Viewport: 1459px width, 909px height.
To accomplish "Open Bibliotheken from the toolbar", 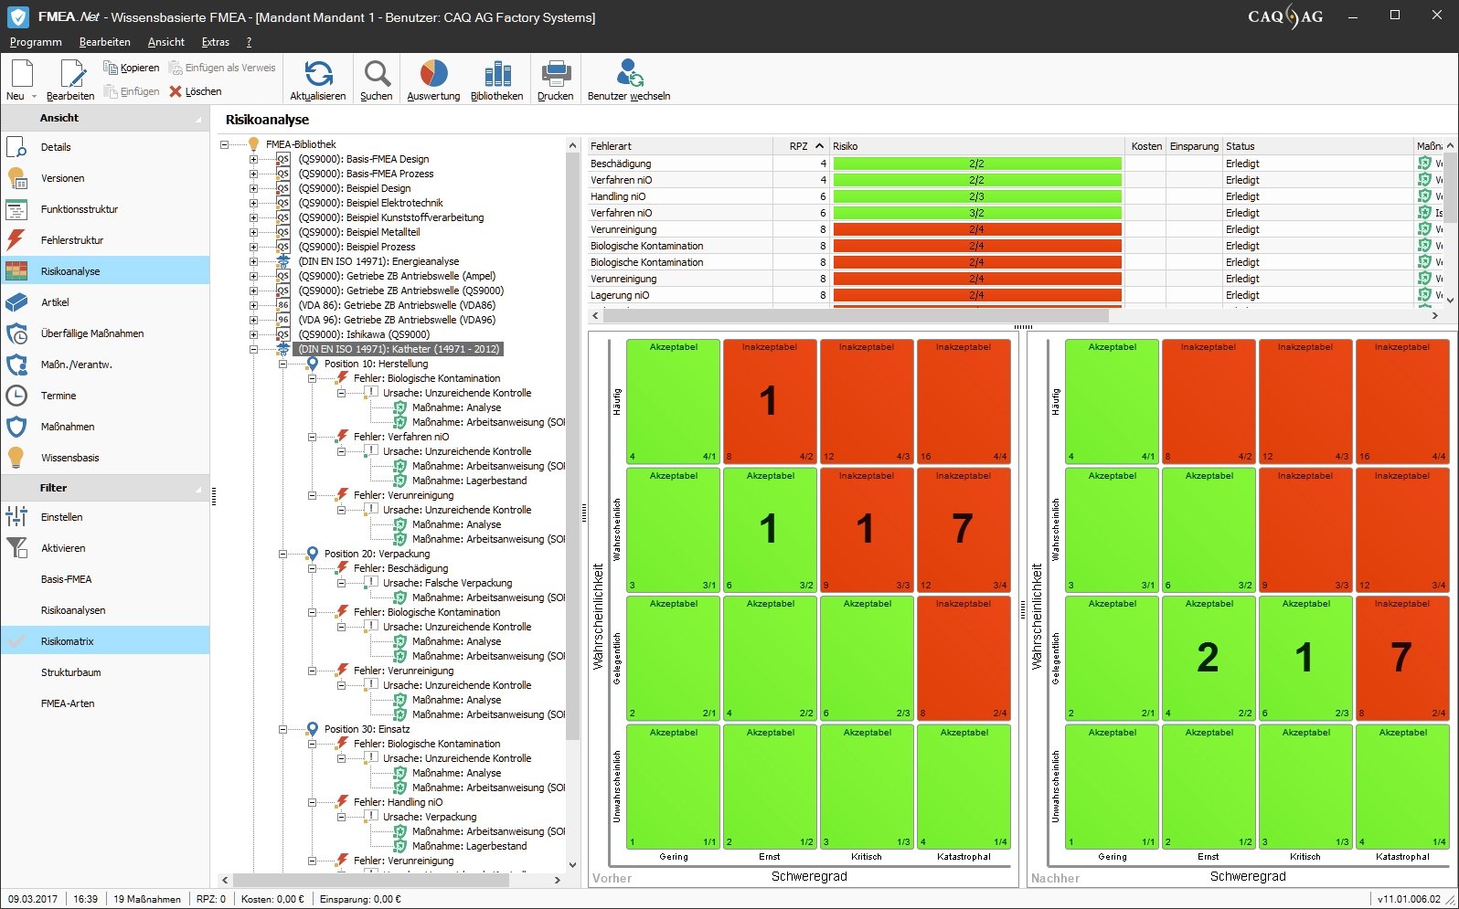I will (497, 74).
